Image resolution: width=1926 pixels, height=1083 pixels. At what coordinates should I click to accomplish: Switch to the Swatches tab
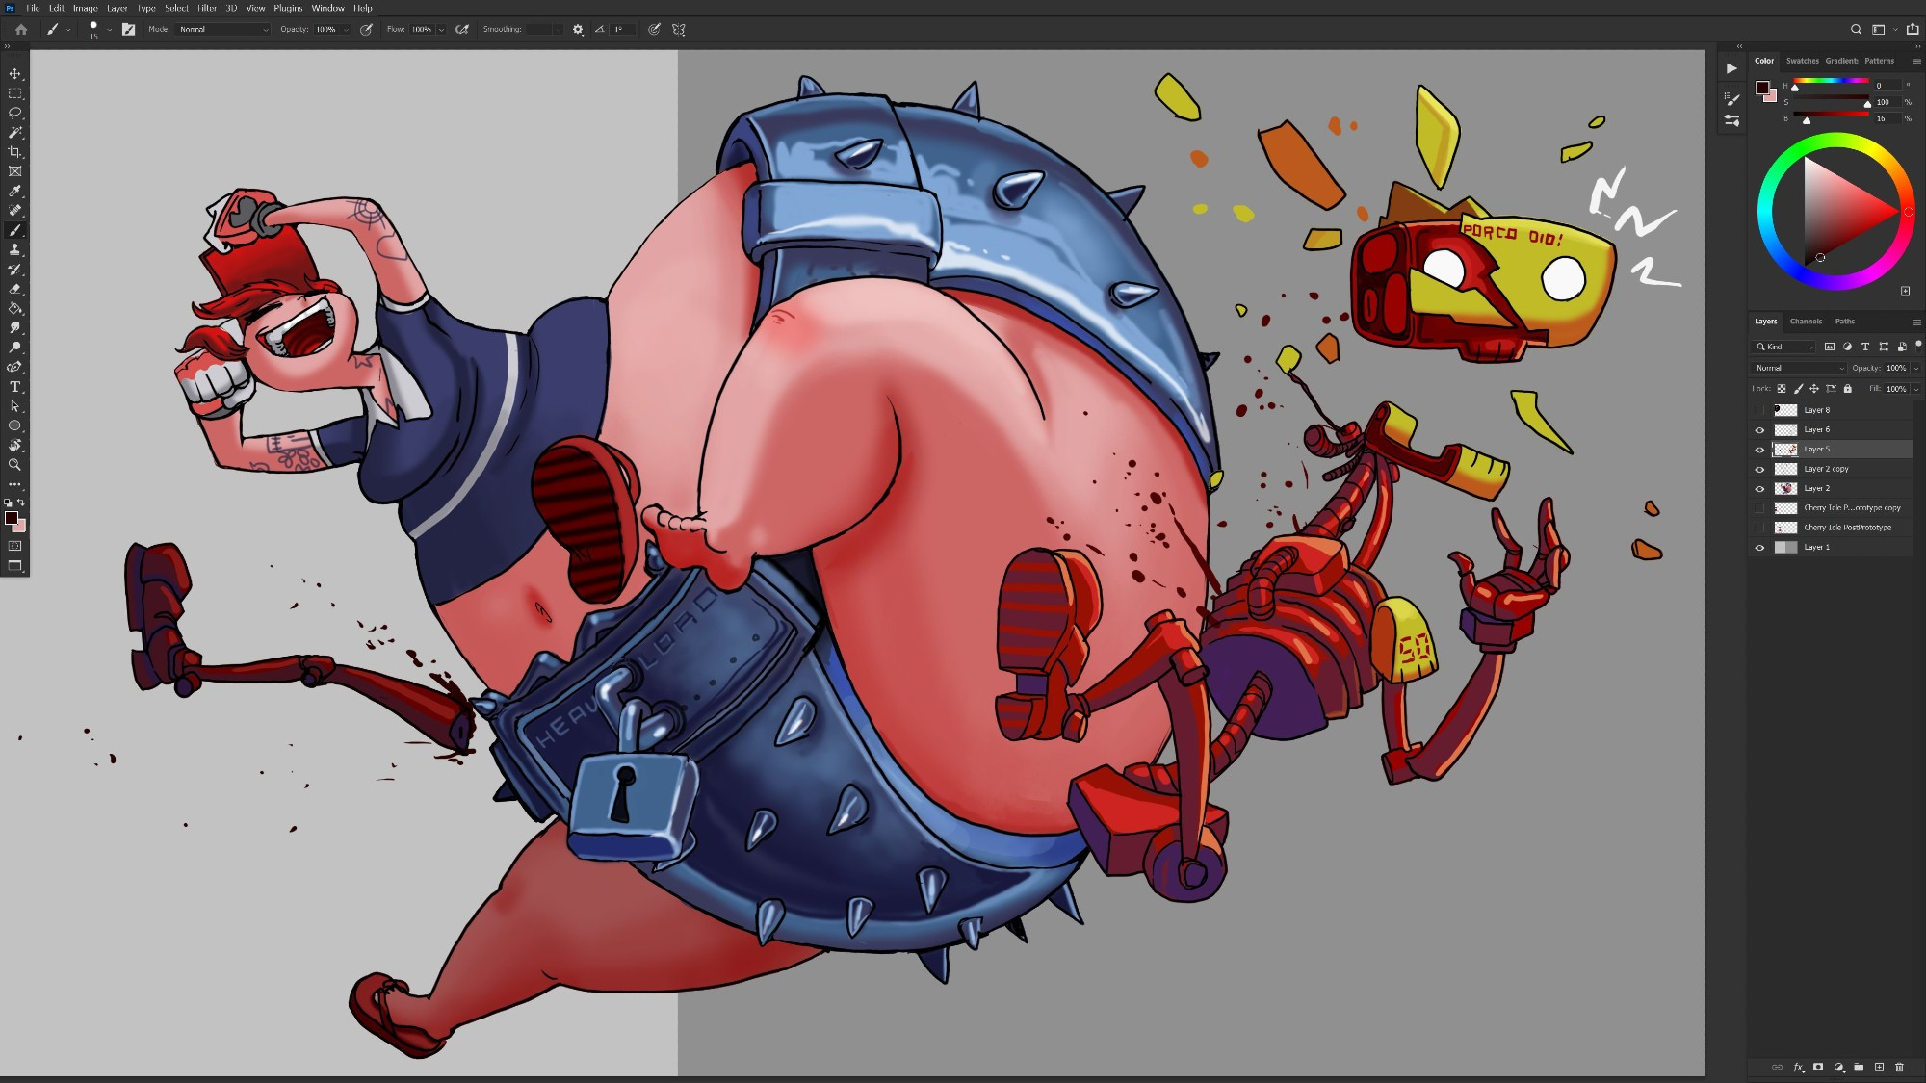[x=1803, y=61]
